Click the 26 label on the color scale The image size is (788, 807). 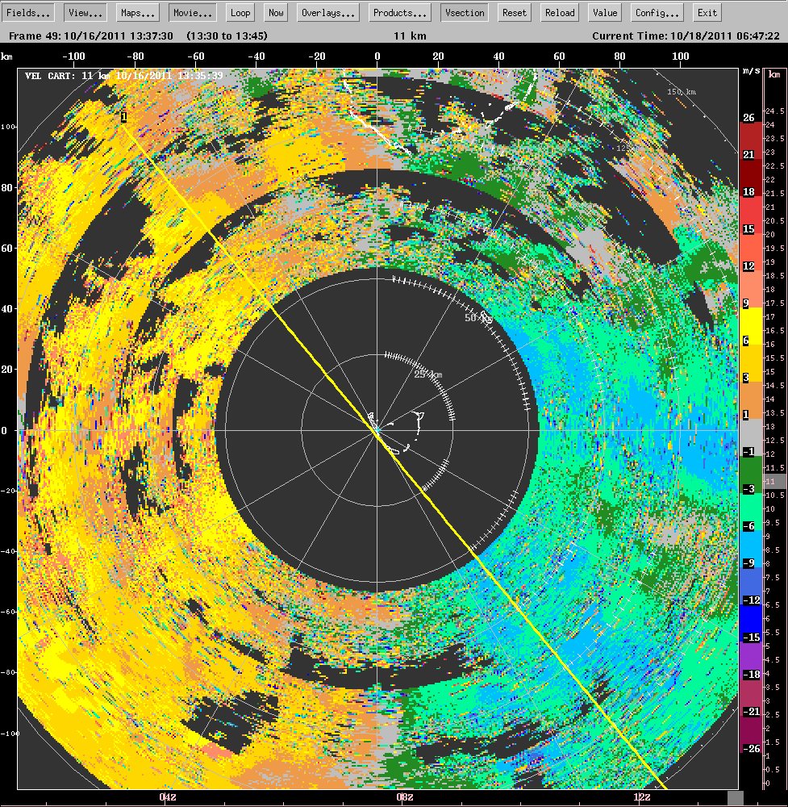(748, 117)
